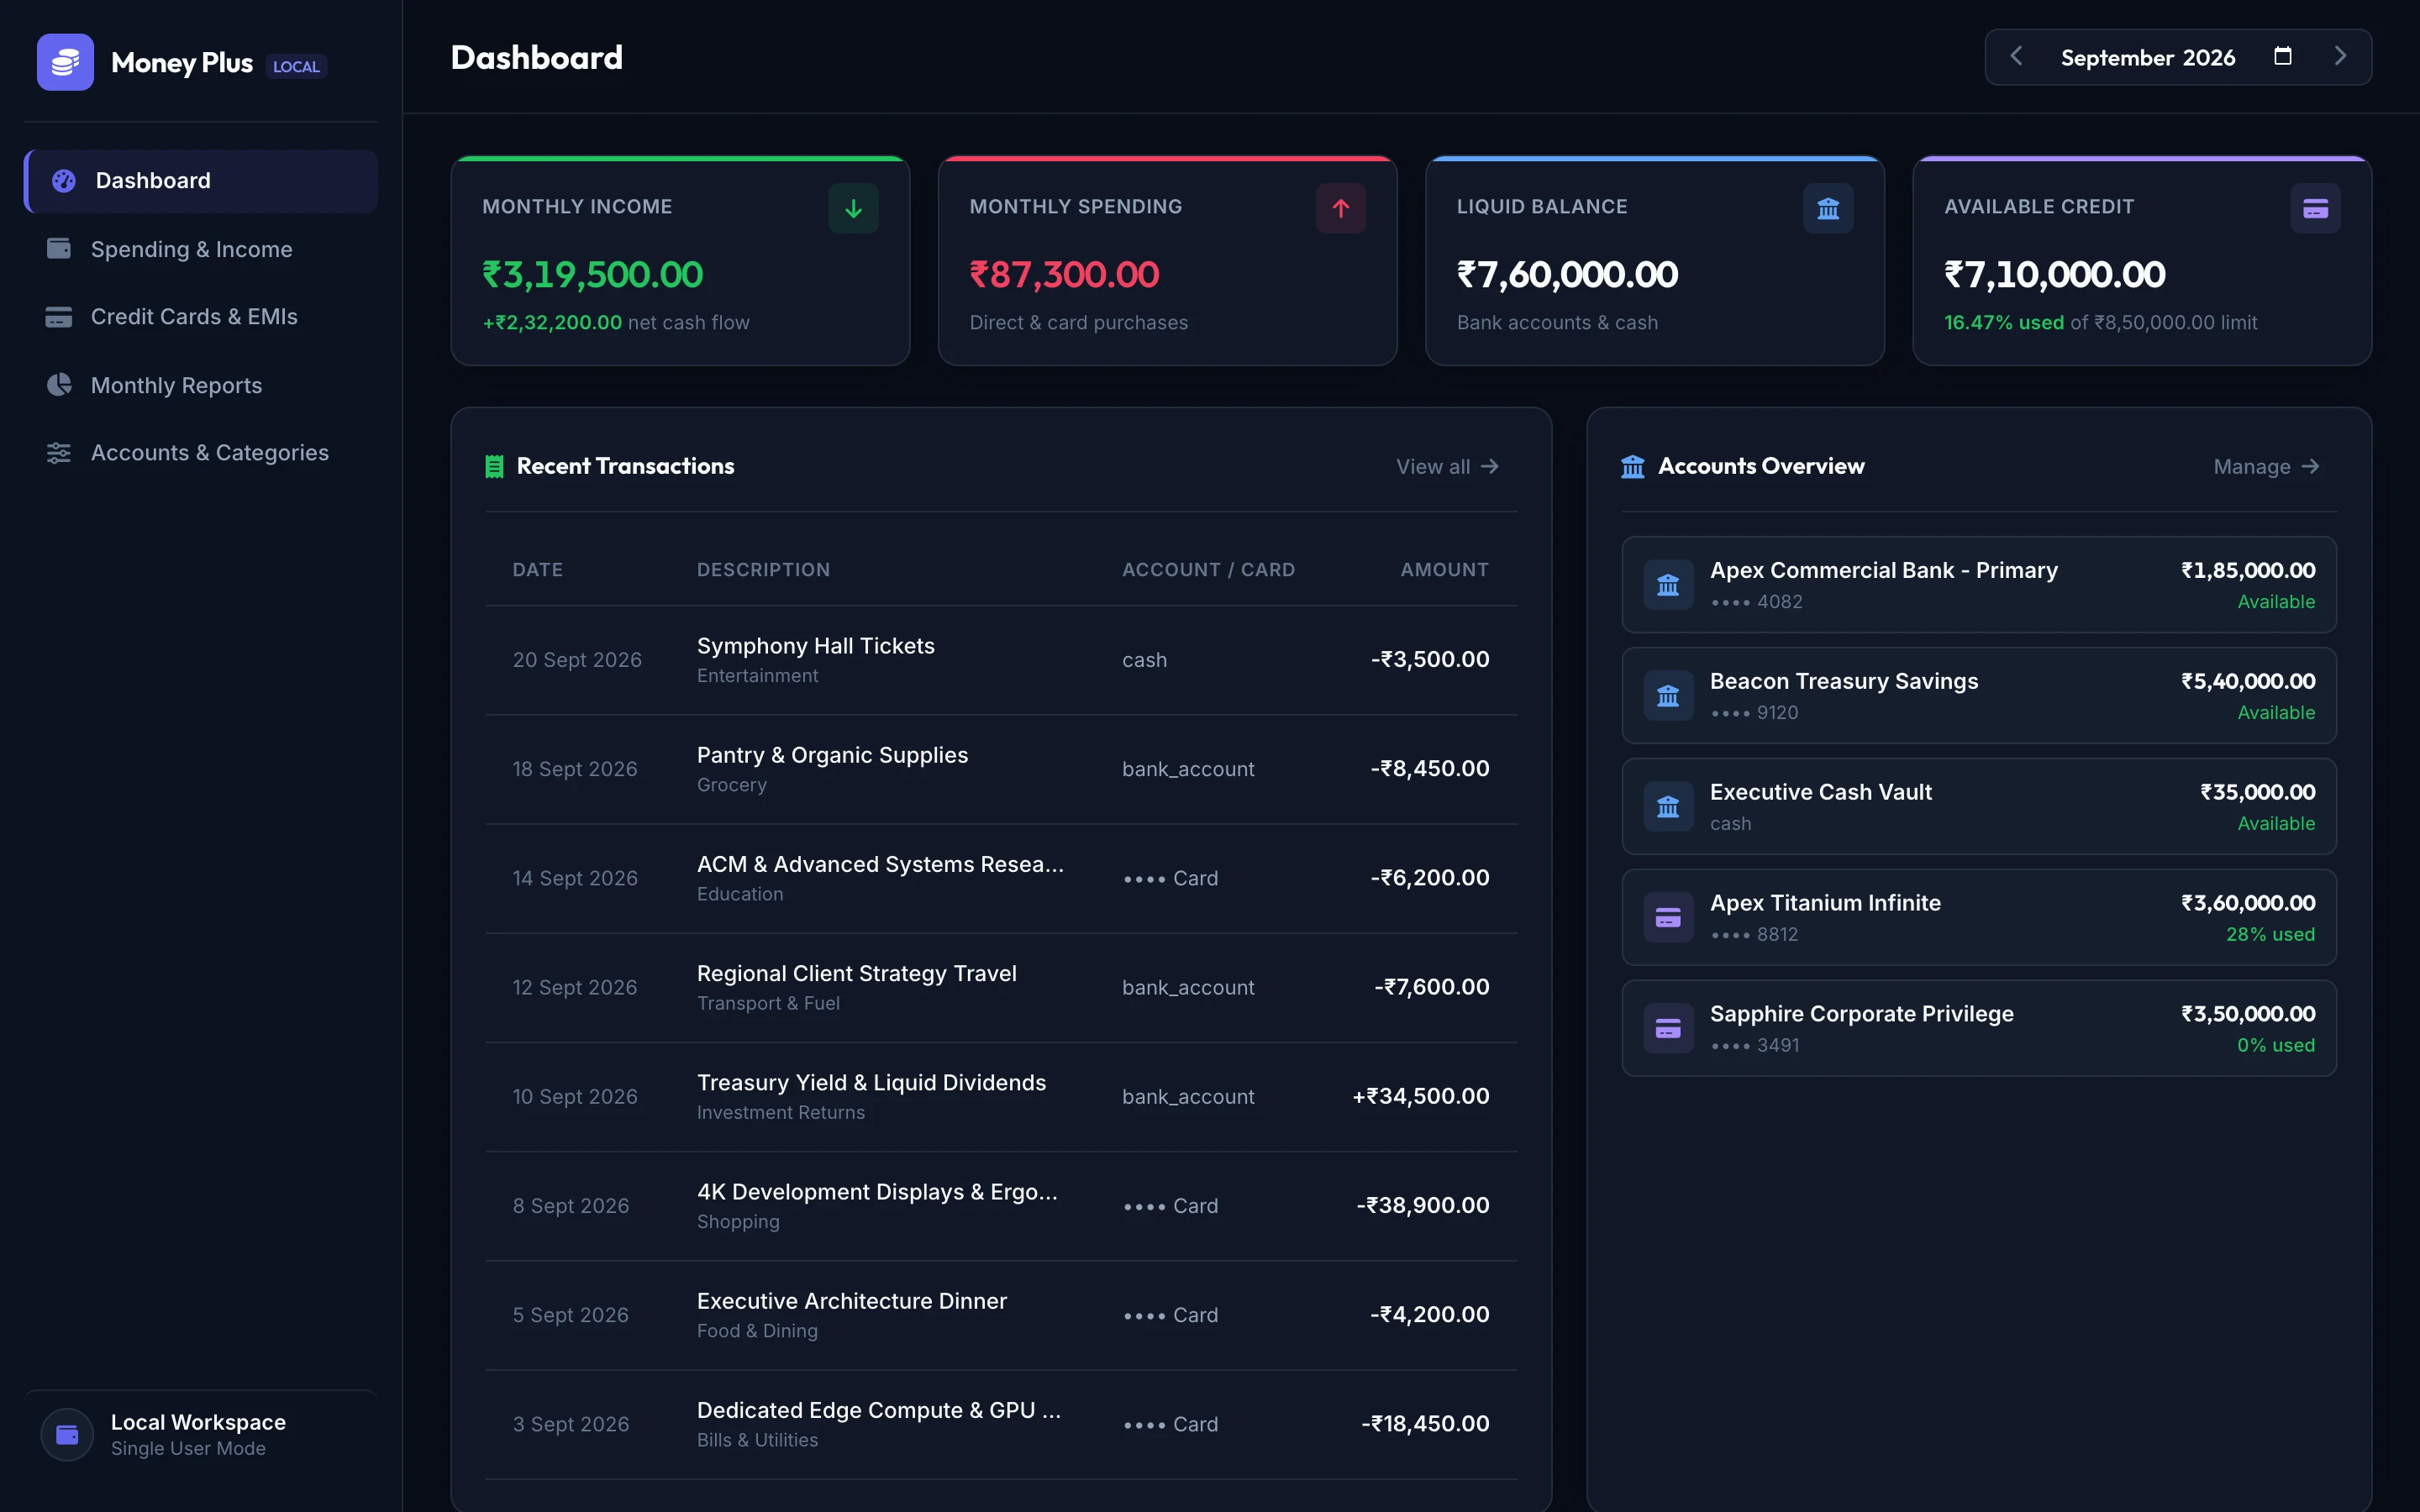
Task: Click the bank icon beside Executive Cash Vault
Action: pos(1668,807)
